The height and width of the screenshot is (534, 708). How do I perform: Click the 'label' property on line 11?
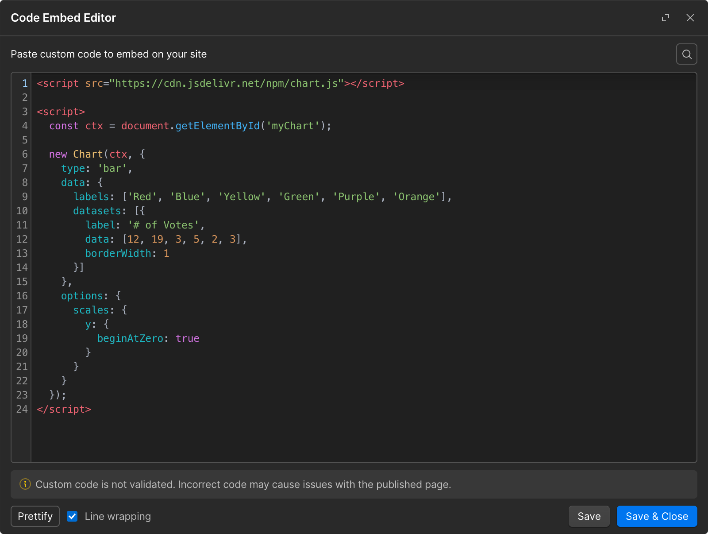[x=100, y=225]
